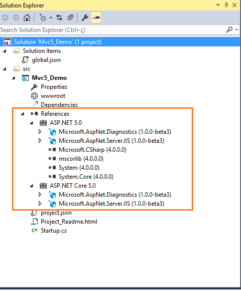Select the Mvc5_Demo project

pyautogui.click(x=49, y=78)
